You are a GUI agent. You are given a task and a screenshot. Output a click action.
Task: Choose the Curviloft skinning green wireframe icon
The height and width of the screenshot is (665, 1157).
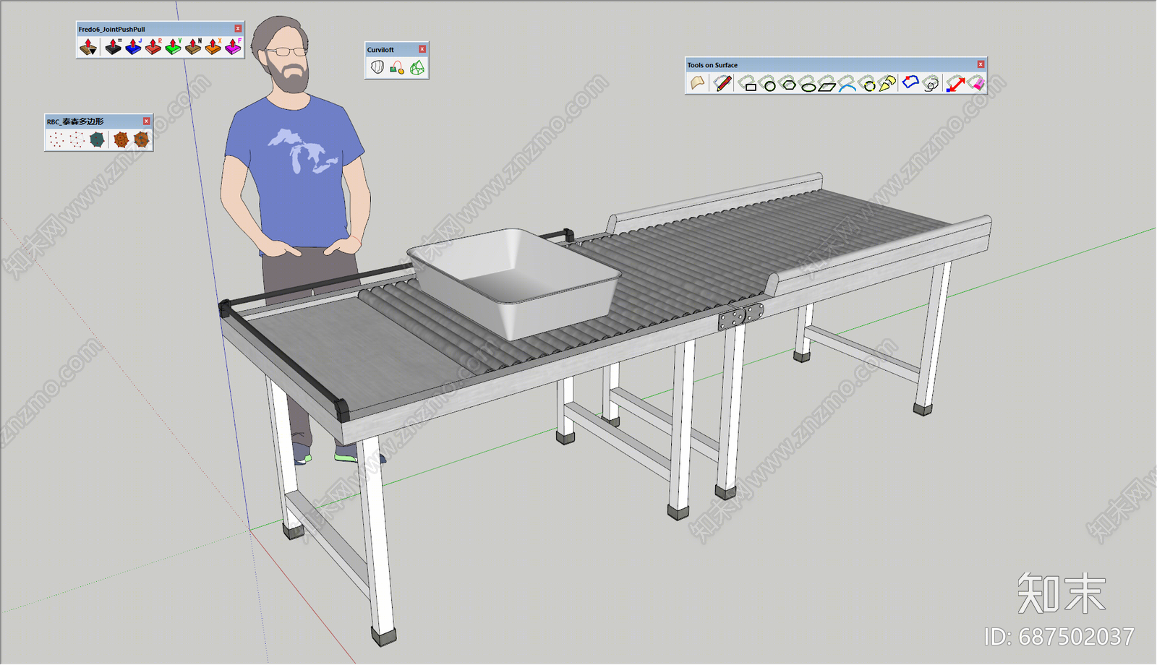point(417,67)
